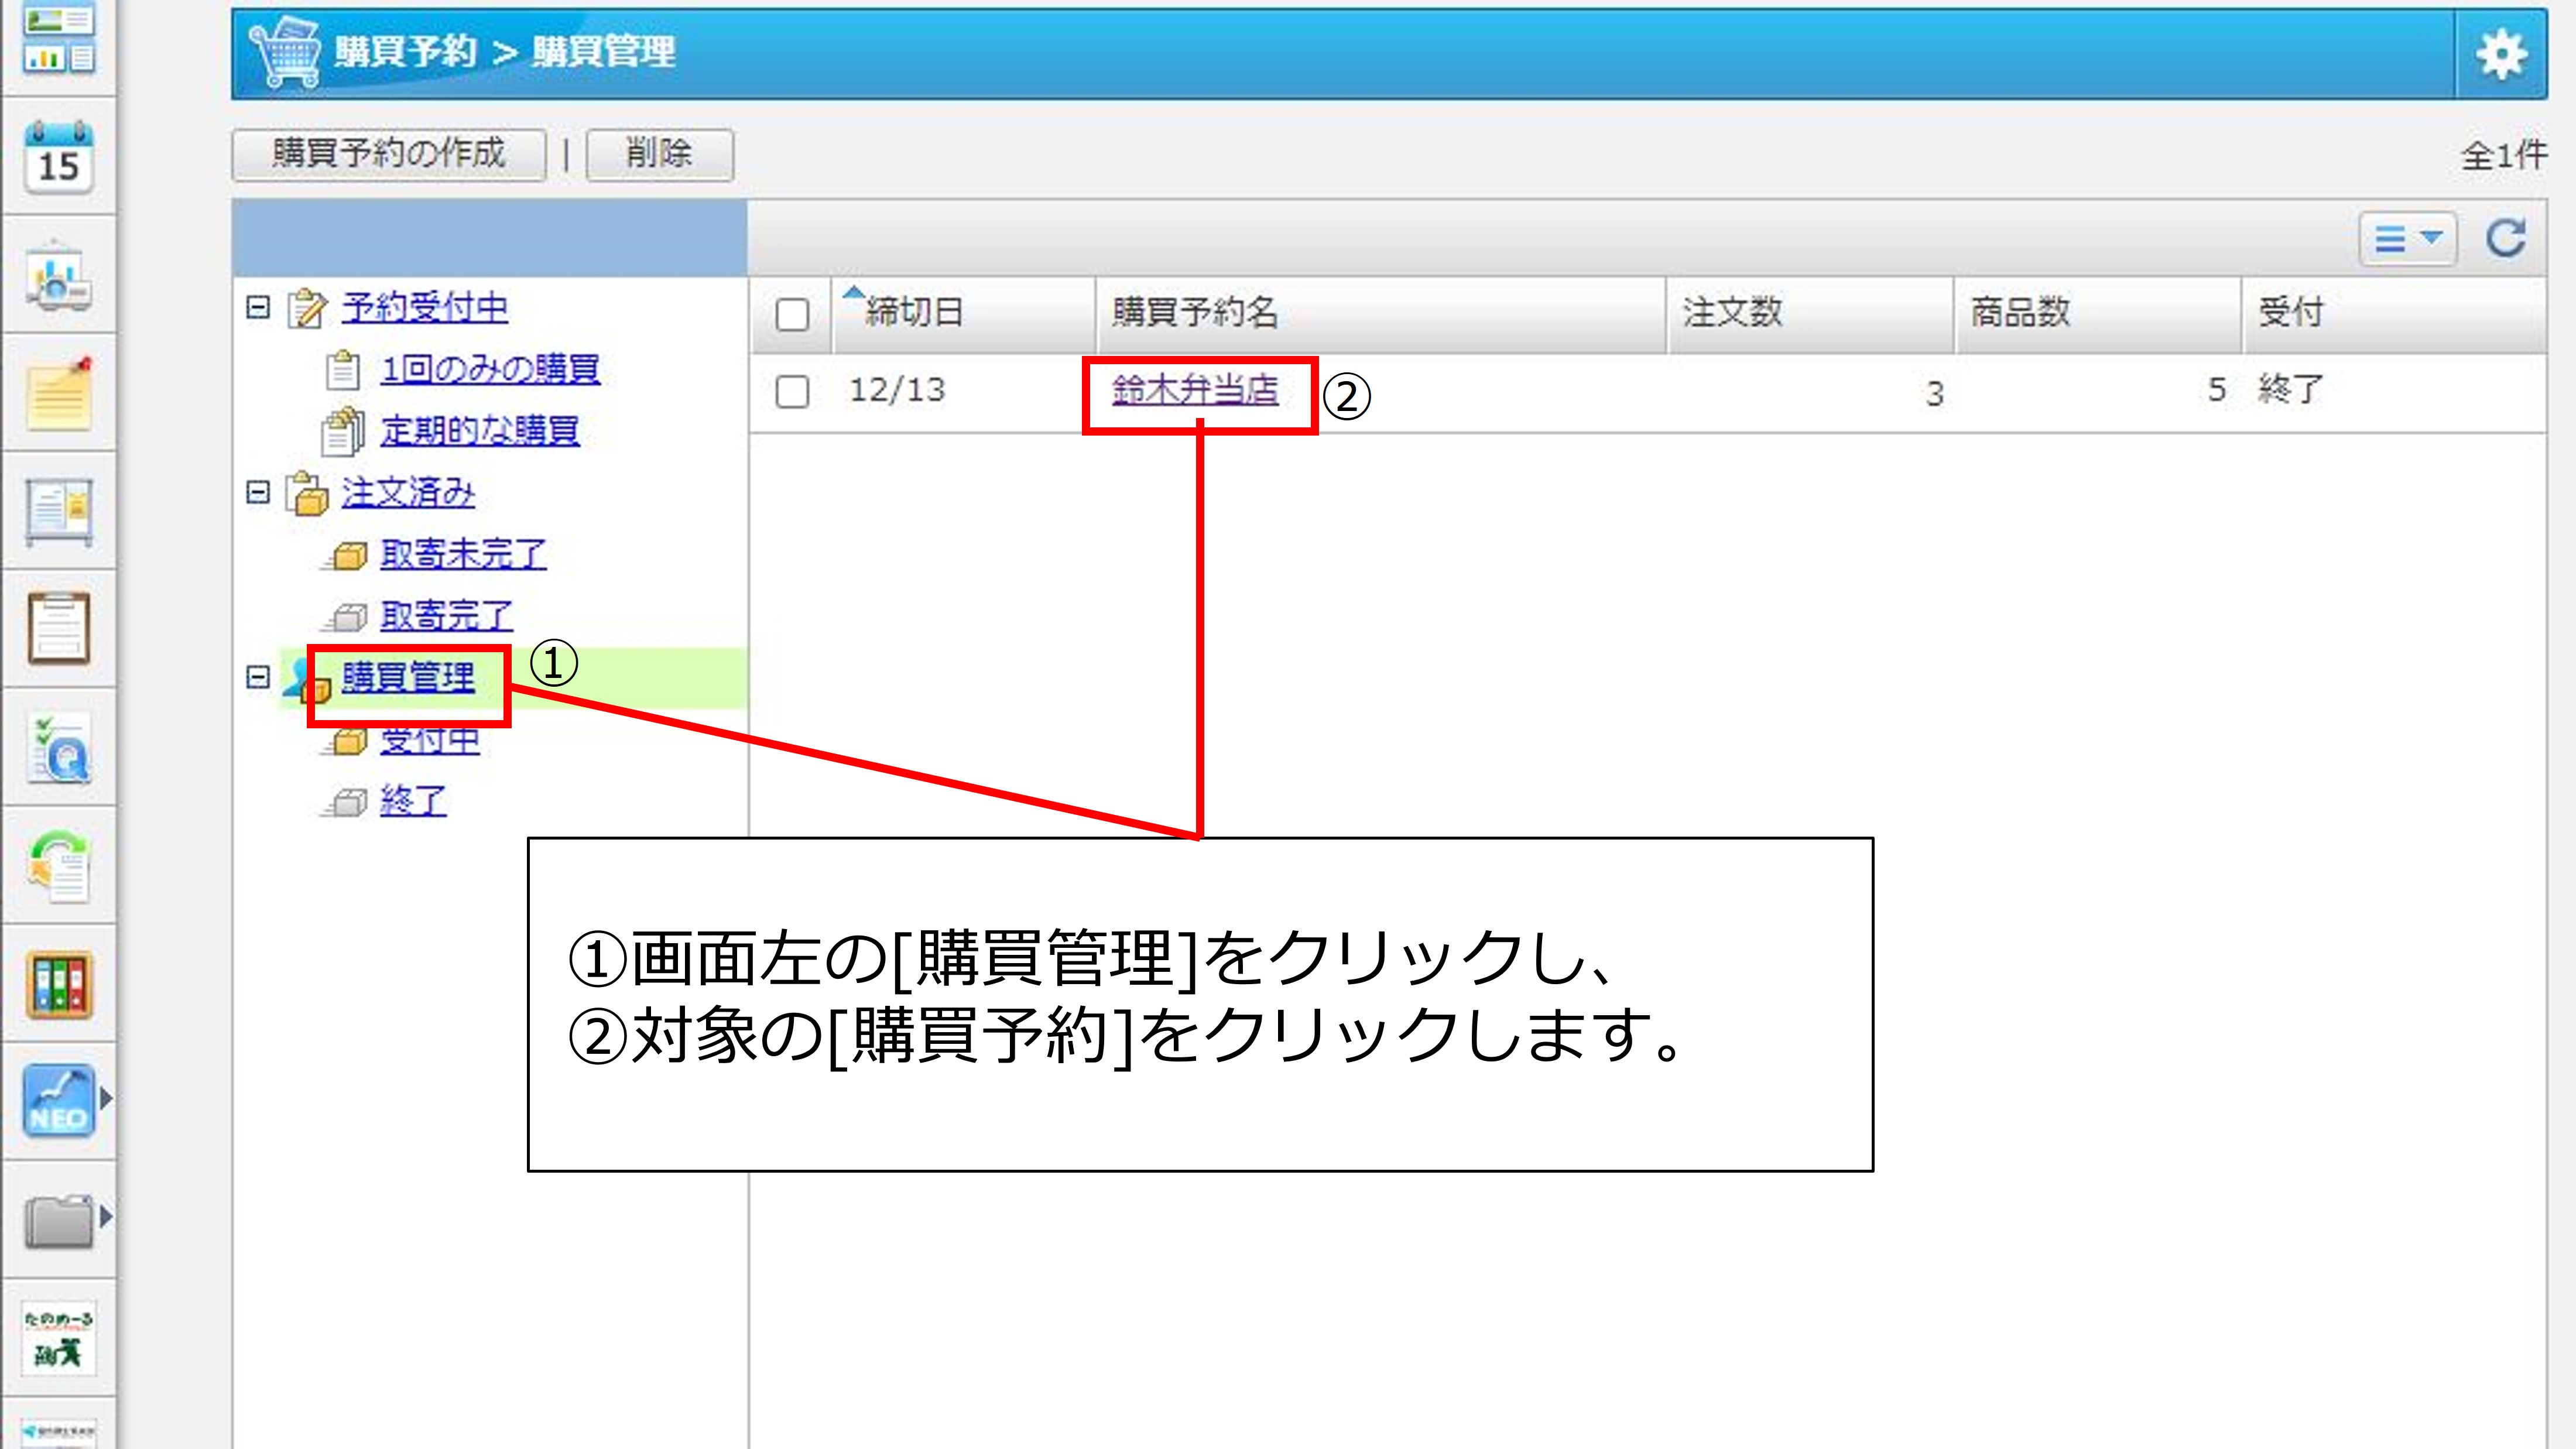Open the NEO chart icon

point(58,1100)
